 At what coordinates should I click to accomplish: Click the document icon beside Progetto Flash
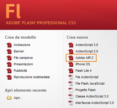71,90
